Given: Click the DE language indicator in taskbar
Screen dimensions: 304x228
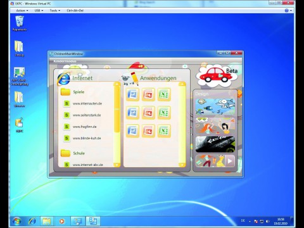Looking at the screenshot, I should click(x=243, y=220).
